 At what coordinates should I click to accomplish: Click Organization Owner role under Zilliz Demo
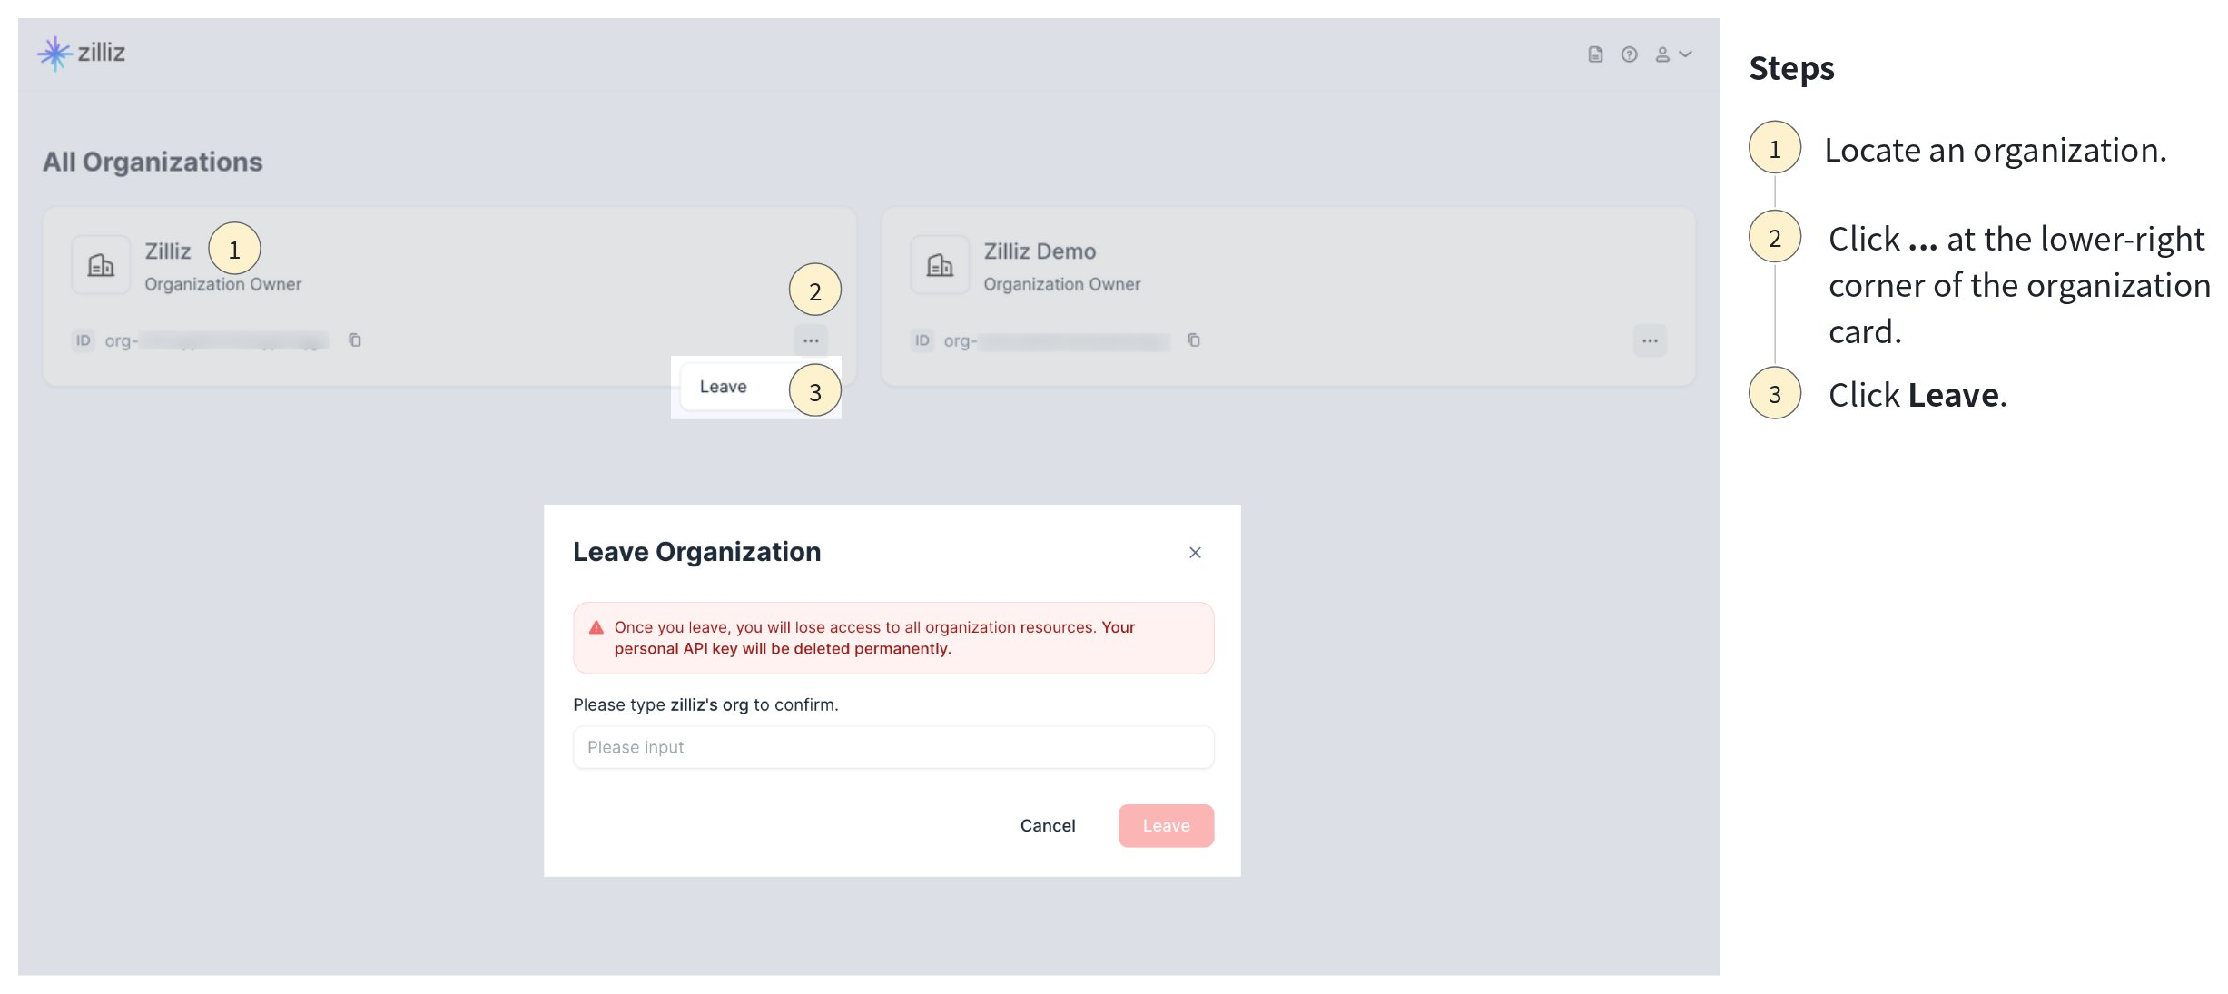point(1062,284)
